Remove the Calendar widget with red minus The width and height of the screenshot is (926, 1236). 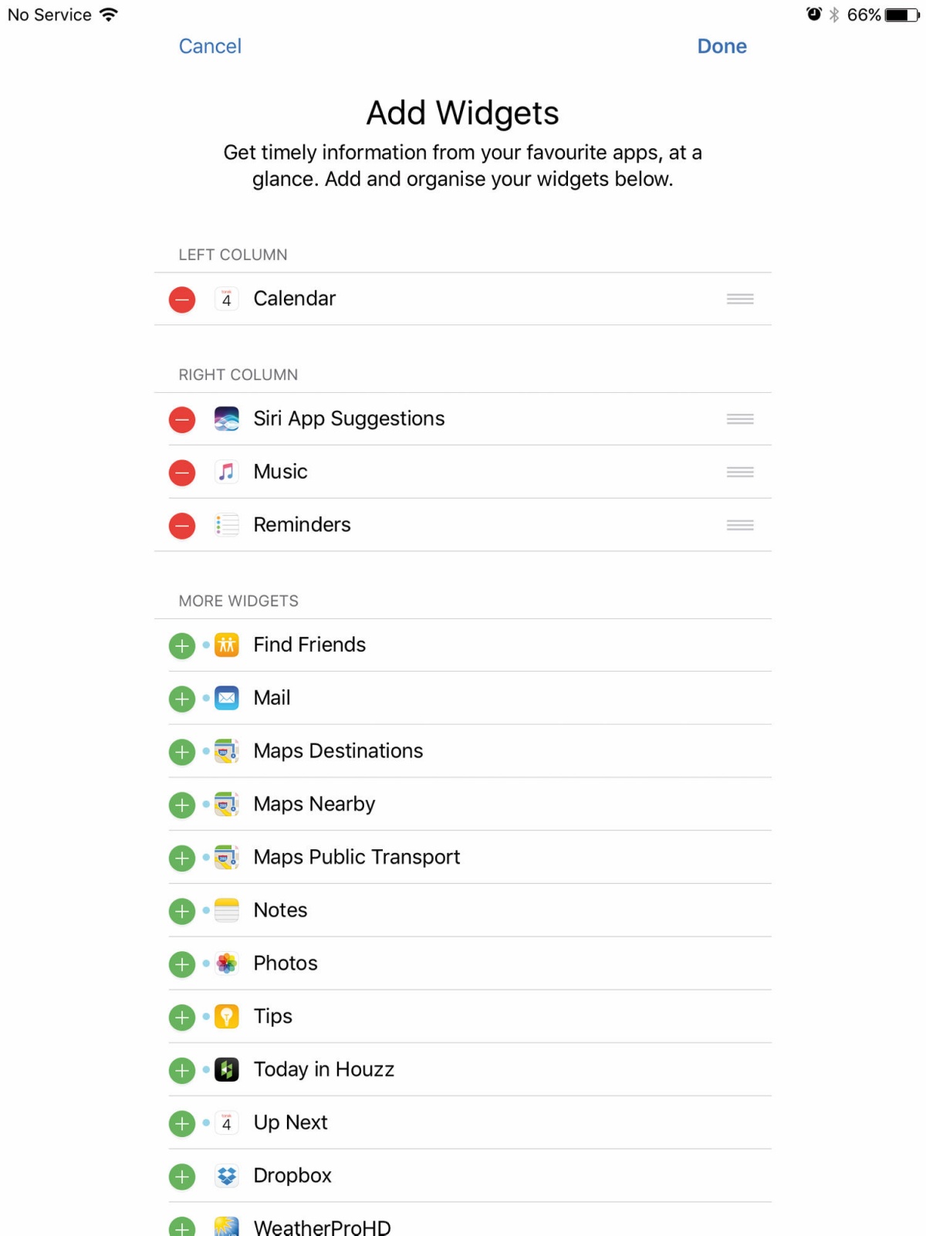point(182,300)
